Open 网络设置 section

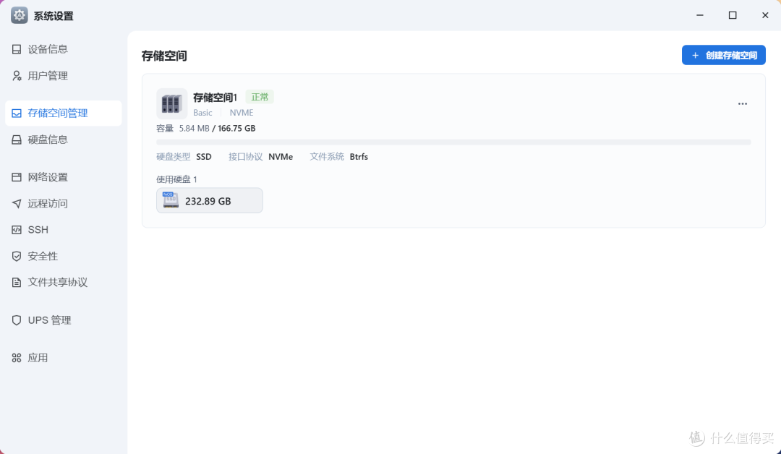tap(63, 177)
